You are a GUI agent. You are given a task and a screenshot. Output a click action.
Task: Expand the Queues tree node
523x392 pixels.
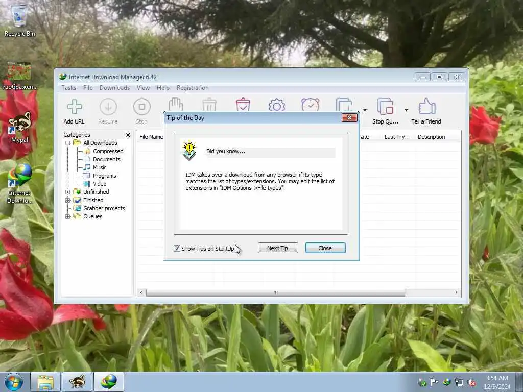tap(68, 216)
